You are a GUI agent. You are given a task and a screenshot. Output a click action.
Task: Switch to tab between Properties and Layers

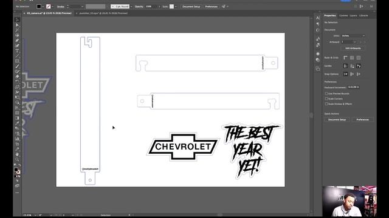(343, 15)
